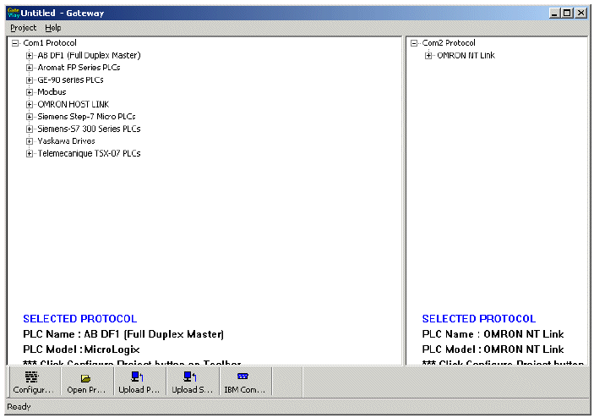The height and width of the screenshot is (418, 594).
Task: Open the Project menu
Action: pos(23,28)
